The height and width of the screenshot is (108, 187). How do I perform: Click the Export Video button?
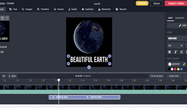coord(176,3)
